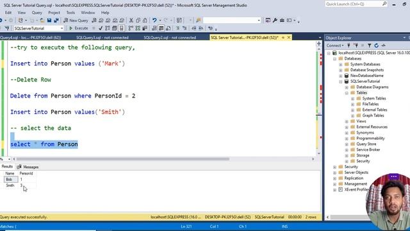The height and width of the screenshot is (231, 410).
Task: Open the Edit menu
Action: click(x=8, y=12)
